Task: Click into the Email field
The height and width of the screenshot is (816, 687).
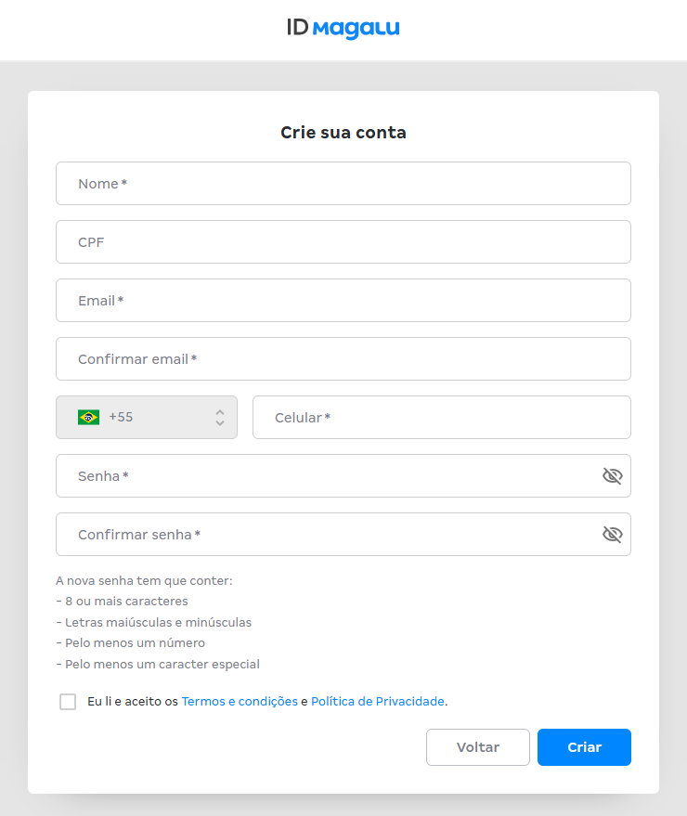Action: pyautogui.click(x=343, y=301)
